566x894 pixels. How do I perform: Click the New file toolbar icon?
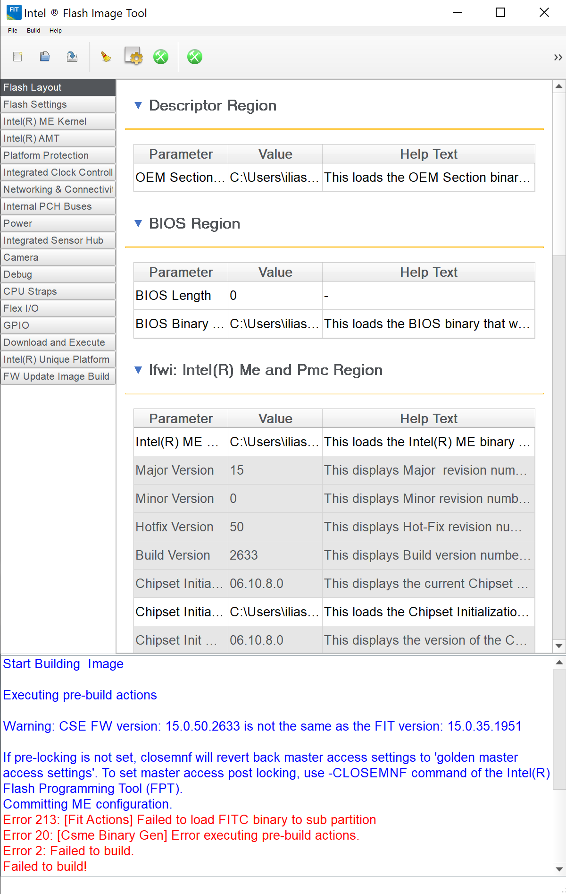point(17,57)
